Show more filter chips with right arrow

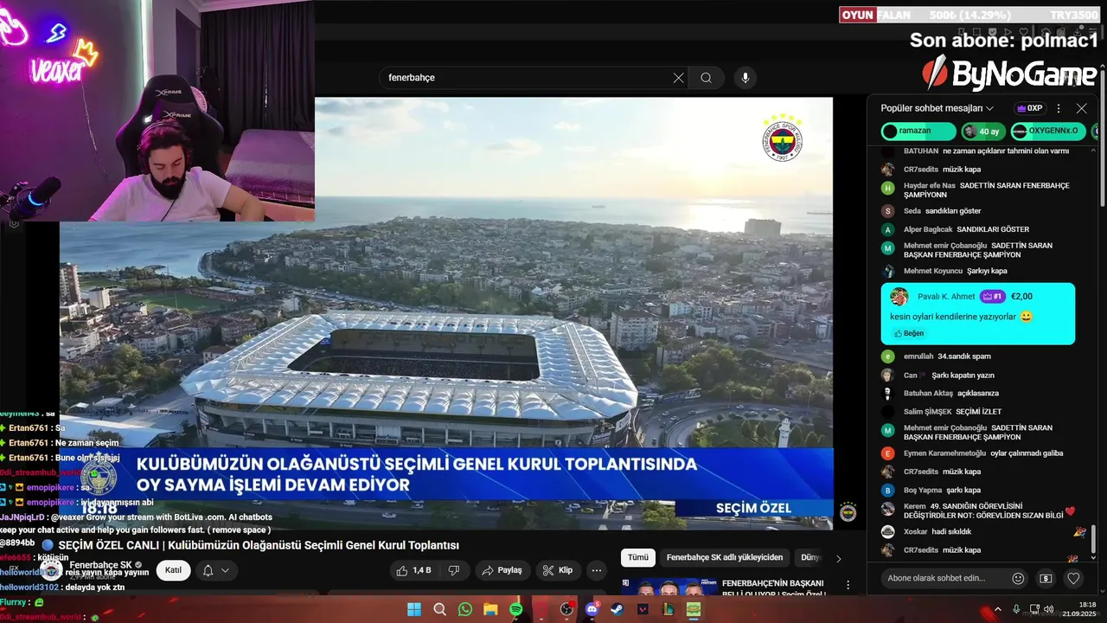coord(838,558)
